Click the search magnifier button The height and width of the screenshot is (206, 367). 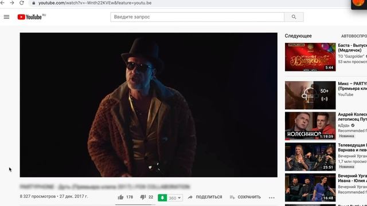(294, 17)
